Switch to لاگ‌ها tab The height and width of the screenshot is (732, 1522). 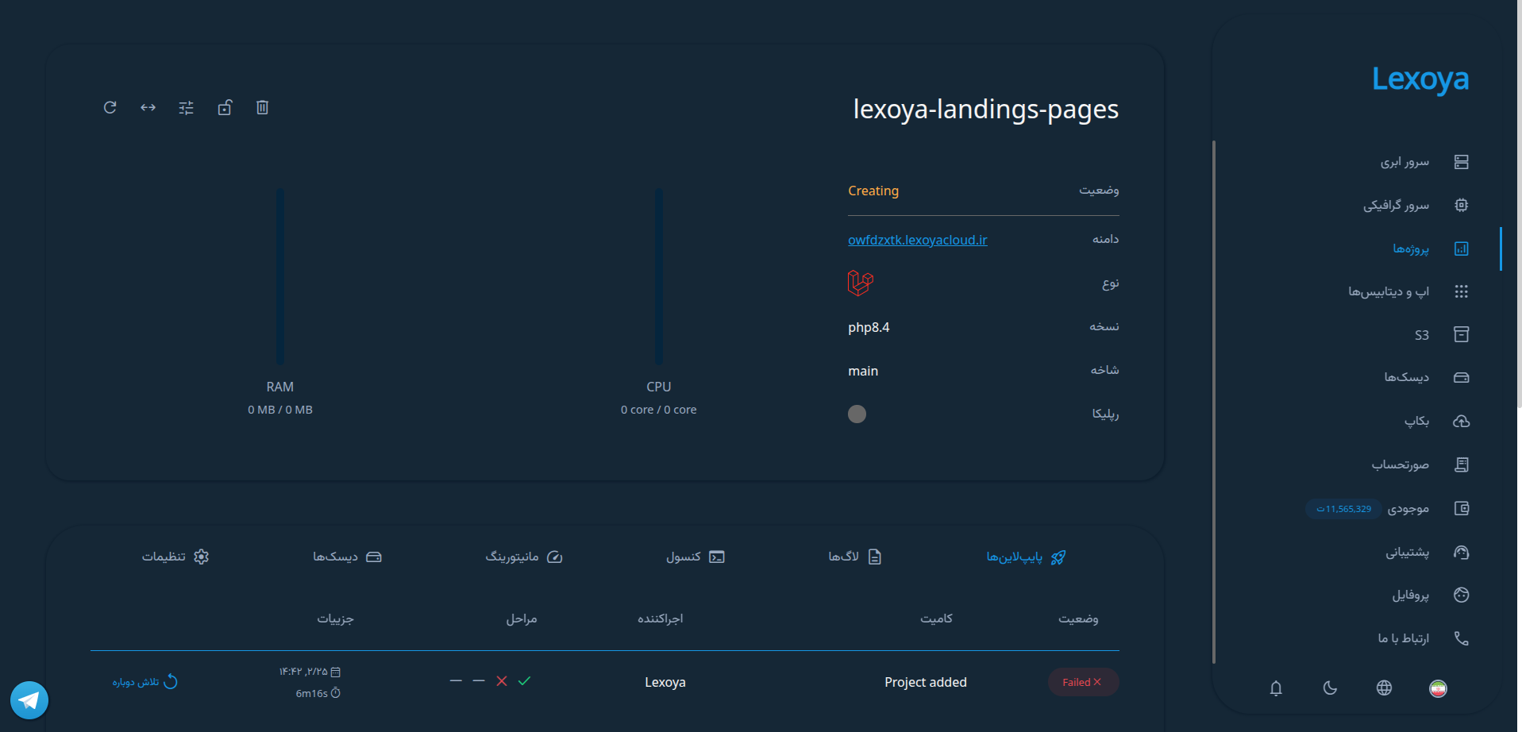tap(855, 557)
